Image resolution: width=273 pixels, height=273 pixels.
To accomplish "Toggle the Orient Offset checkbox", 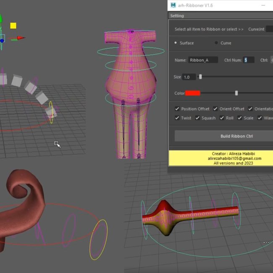I will (215, 109).
